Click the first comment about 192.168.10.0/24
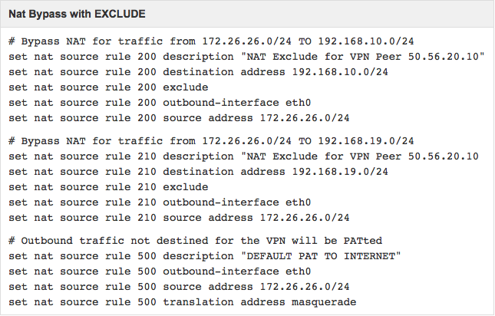The image size is (495, 316). tap(211, 41)
